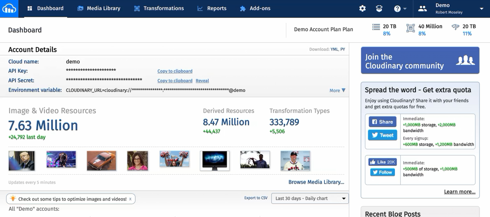Expand More account details
Screen dimensions: 490x217
coord(337,90)
